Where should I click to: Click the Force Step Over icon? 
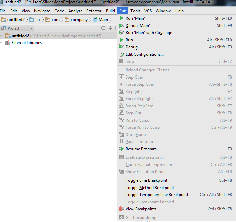click(x=121, y=84)
